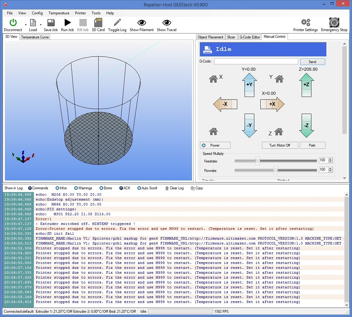Viewport: 352px width, 317px height.
Task: Open the Temperature menu
Action: [x=59, y=13]
